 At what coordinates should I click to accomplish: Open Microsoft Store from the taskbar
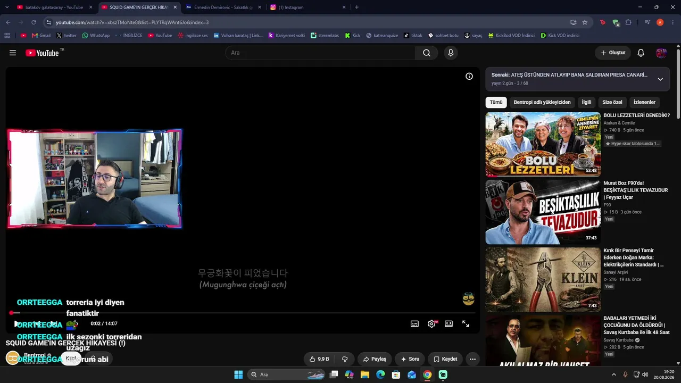[396, 374]
